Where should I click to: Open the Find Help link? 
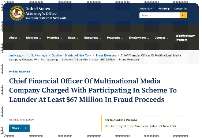164,9
